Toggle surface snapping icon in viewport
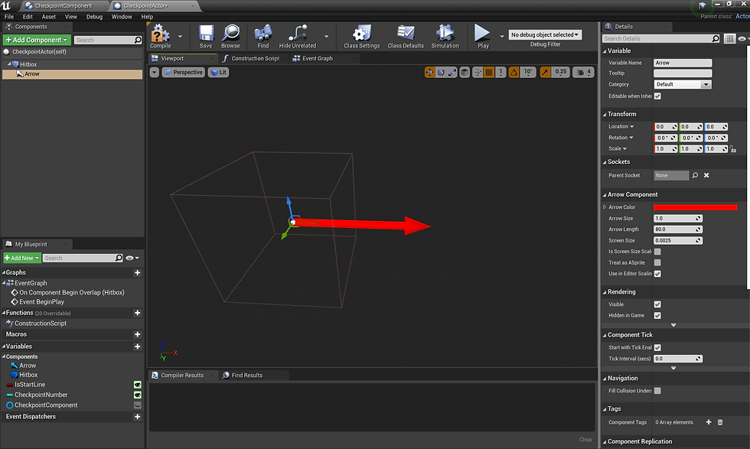Viewport: 750px width, 449px height. (x=478, y=72)
